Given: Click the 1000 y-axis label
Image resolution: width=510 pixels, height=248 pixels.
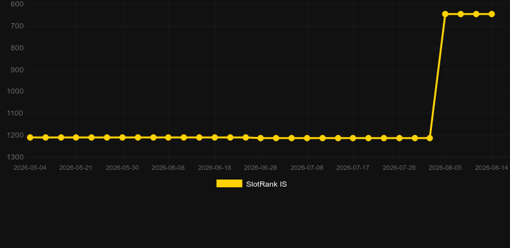Looking at the screenshot, I should (x=15, y=91).
